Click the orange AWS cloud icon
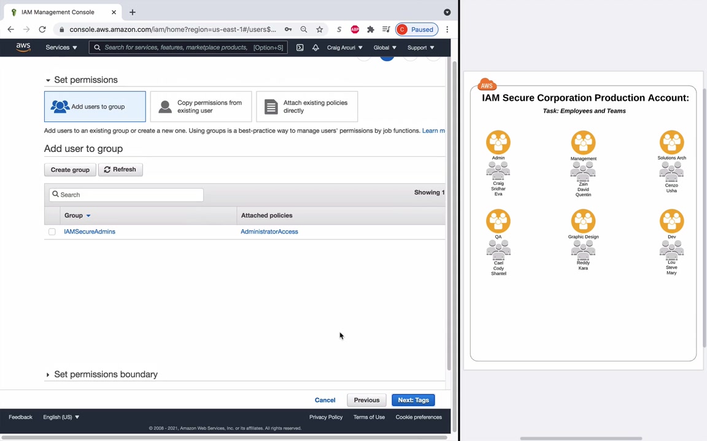The width and height of the screenshot is (707, 441). pyautogui.click(x=487, y=85)
